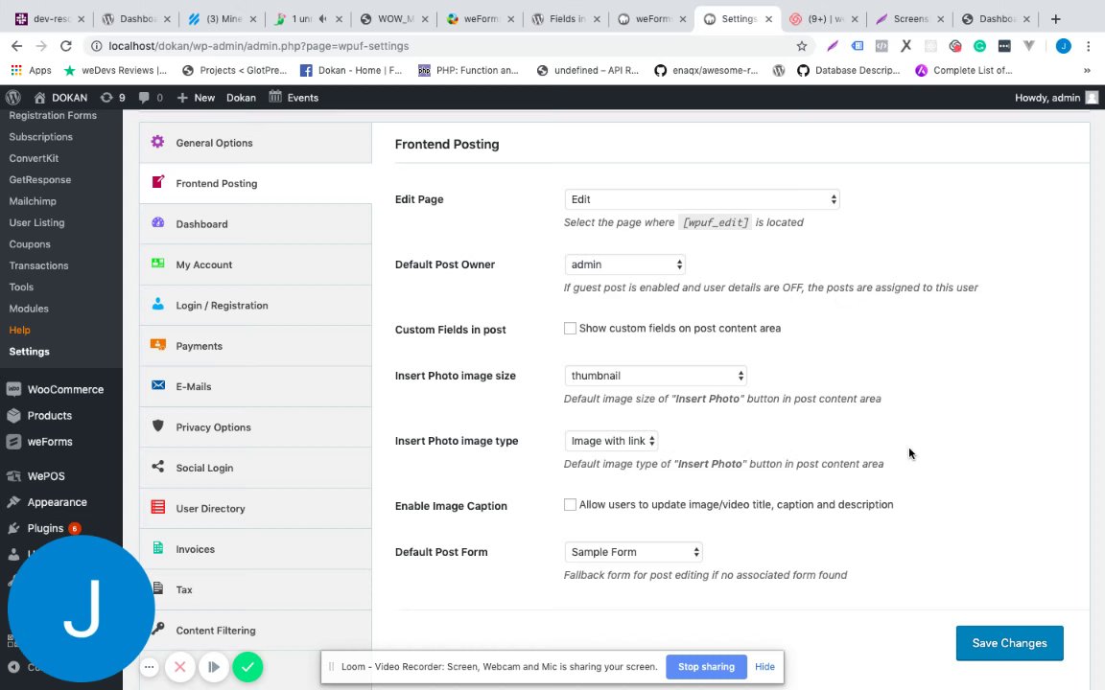Viewport: 1105px width, 690px height.
Task: Click the Modules submenu link
Action: point(29,309)
